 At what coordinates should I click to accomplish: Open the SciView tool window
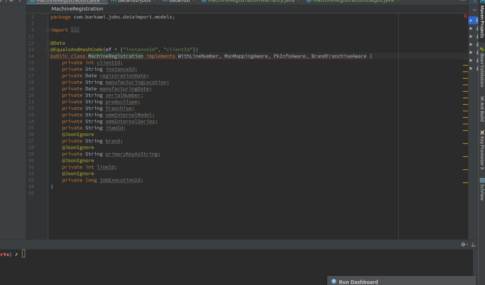click(x=482, y=189)
